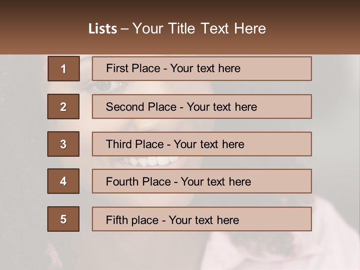Click the number 5 box
This screenshot has height=270, width=360.
coord(63,219)
